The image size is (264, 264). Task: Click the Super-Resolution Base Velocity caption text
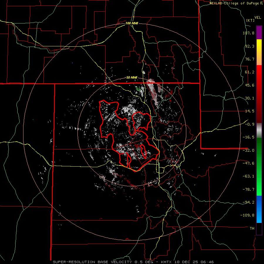(x=133, y=262)
